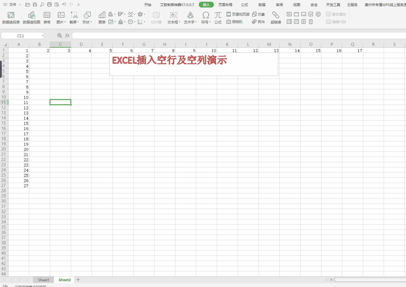Image resolution: width=406 pixels, height=287 pixels.
Task: Click the 图表 chart button
Action: click(x=102, y=18)
